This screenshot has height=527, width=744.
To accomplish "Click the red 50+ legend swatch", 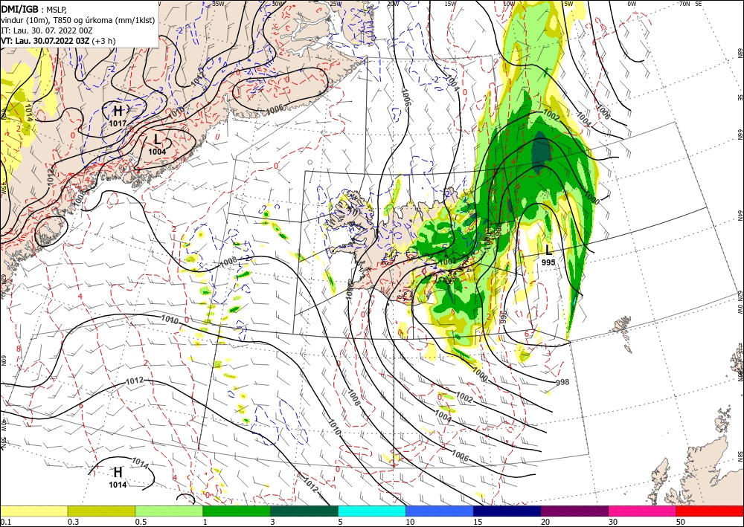I will click(710, 511).
